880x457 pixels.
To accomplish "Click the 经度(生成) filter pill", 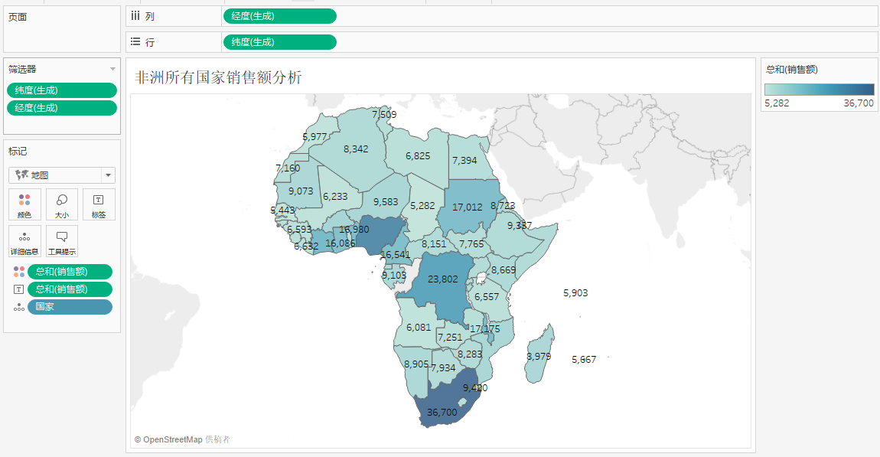I will click(x=62, y=108).
